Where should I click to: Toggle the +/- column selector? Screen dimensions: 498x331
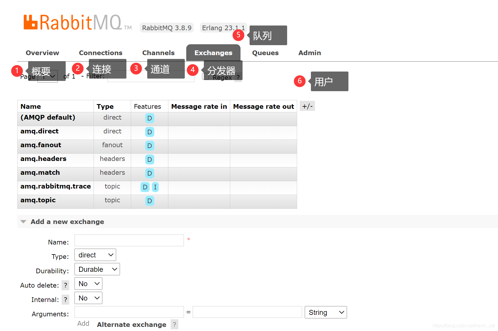tap(307, 106)
